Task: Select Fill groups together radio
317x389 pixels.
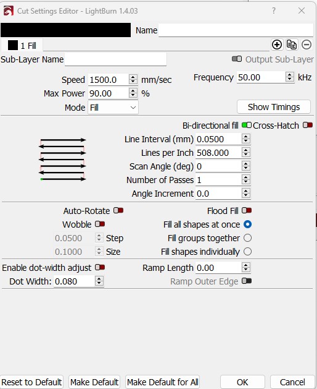Action: tap(247, 238)
